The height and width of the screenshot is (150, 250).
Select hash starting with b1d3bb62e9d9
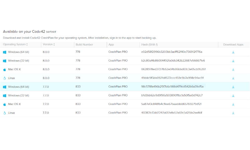click(172, 95)
